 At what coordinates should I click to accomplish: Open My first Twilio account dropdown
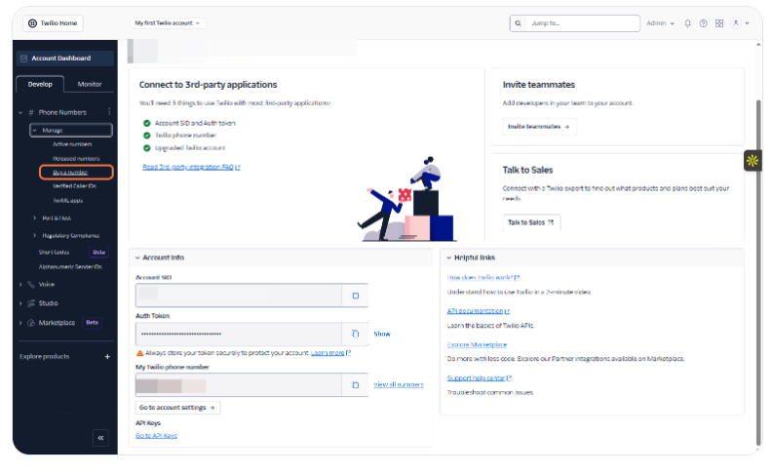168,23
